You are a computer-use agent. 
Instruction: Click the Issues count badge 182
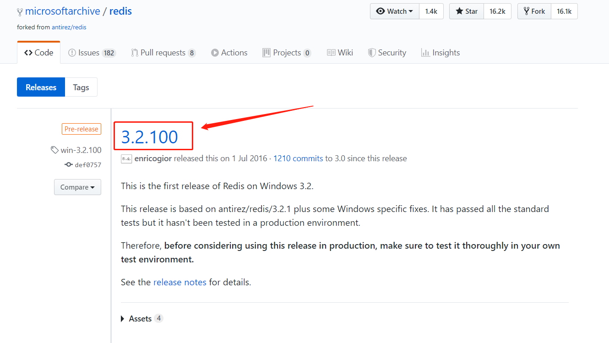point(109,53)
